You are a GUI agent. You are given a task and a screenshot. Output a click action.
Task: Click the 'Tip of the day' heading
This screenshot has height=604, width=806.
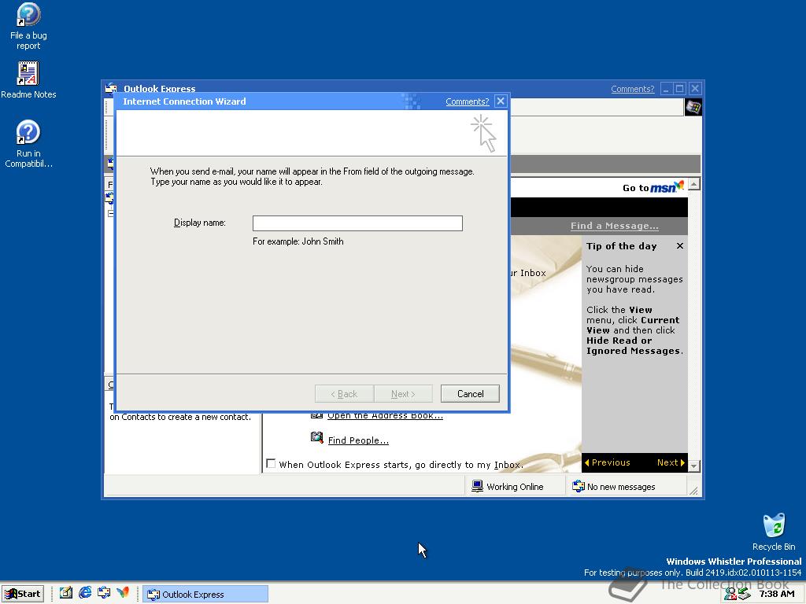click(x=622, y=246)
